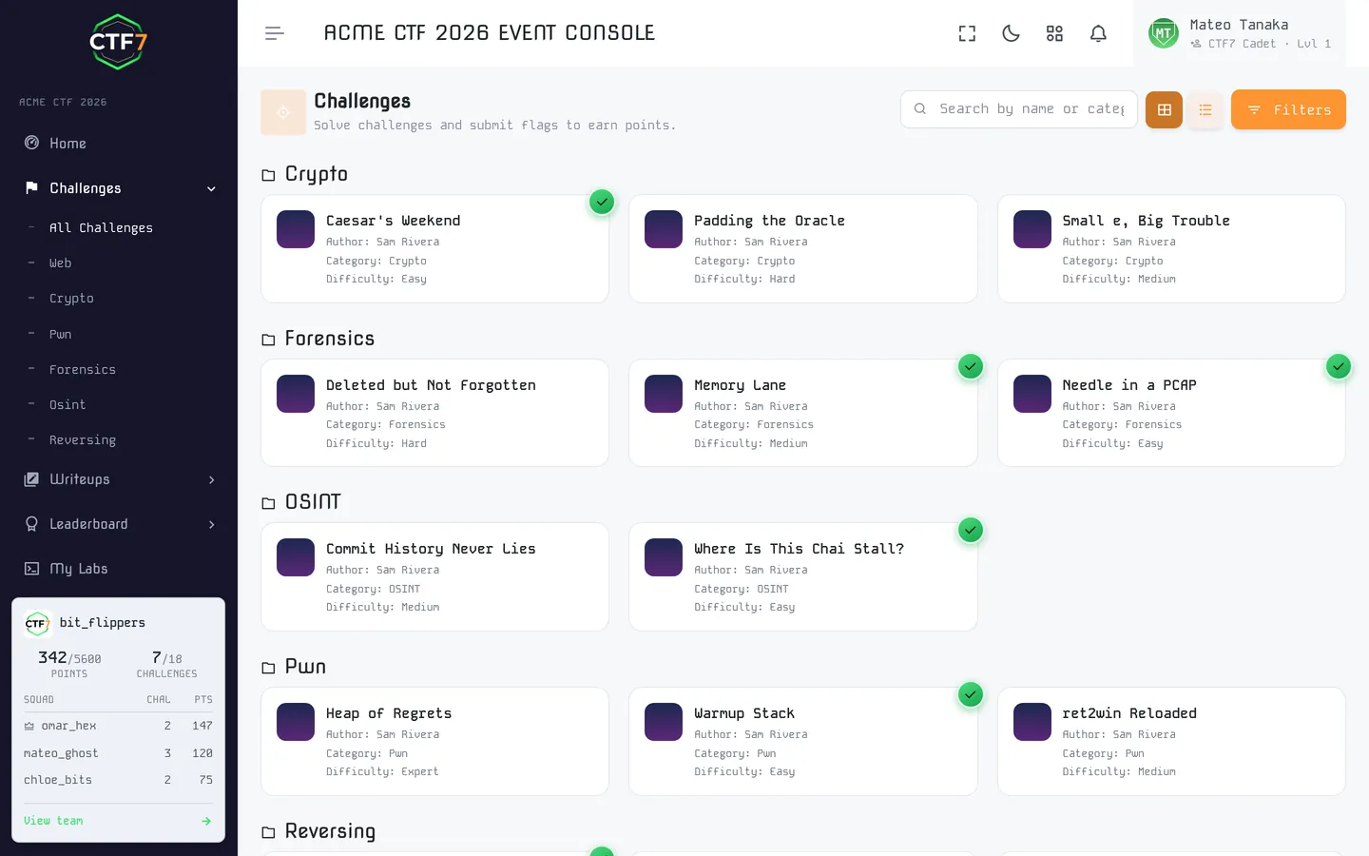Click the ret2win Reloaded challenge thumbnail

(1032, 722)
